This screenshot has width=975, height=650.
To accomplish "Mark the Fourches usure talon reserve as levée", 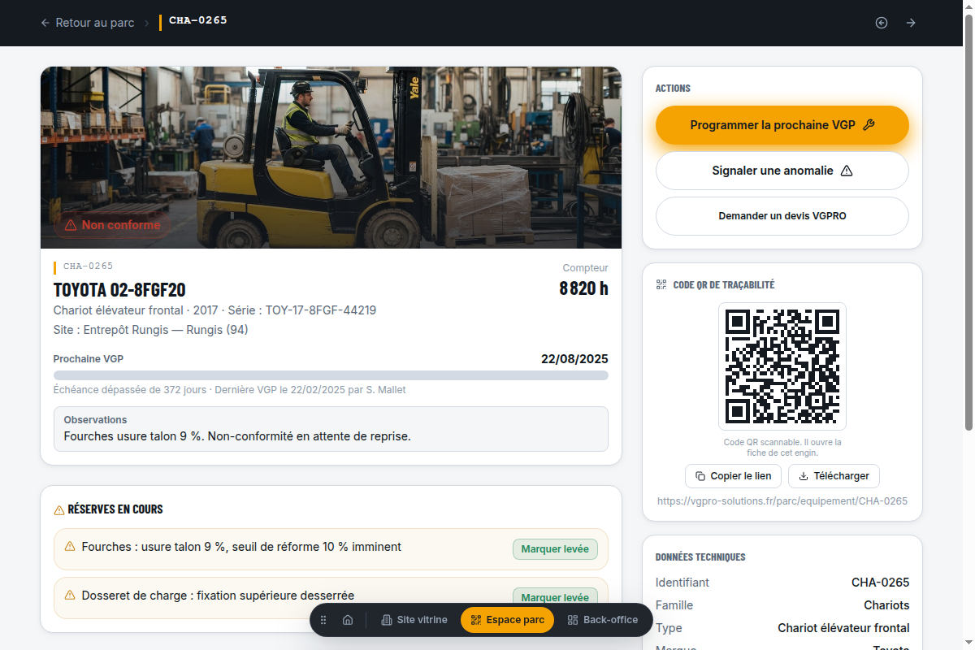I will pyautogui.click(x=555, y=549).
